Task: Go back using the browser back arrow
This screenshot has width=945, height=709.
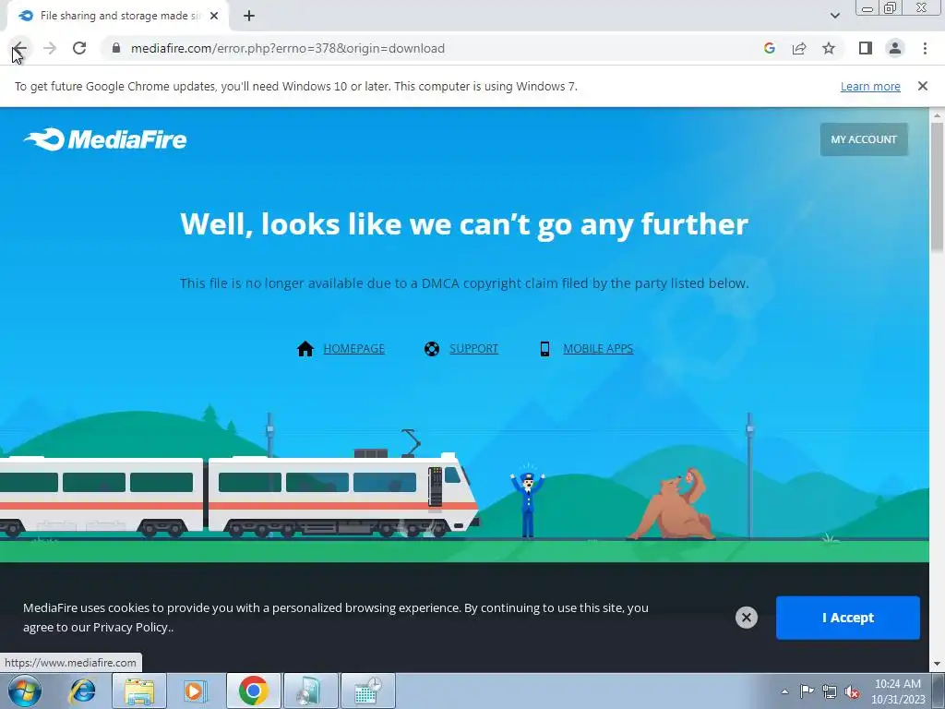Action: click(x=19, y=49)
